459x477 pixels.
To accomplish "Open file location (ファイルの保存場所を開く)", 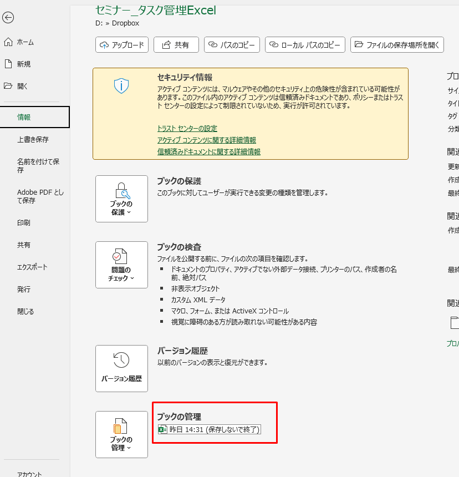I will [397, 45].
